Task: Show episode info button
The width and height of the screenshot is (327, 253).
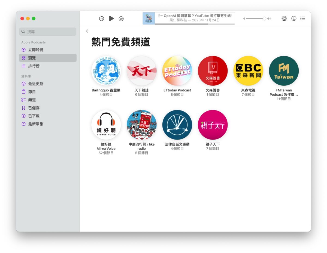Action: point(294,18)
